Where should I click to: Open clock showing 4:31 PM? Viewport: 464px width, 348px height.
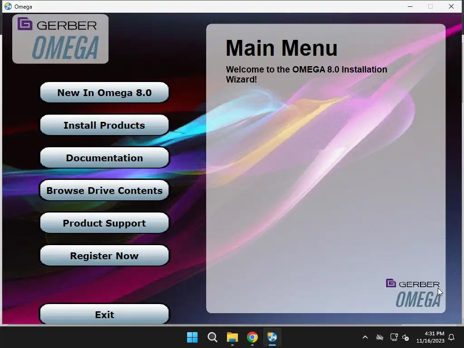coord(430,337)
